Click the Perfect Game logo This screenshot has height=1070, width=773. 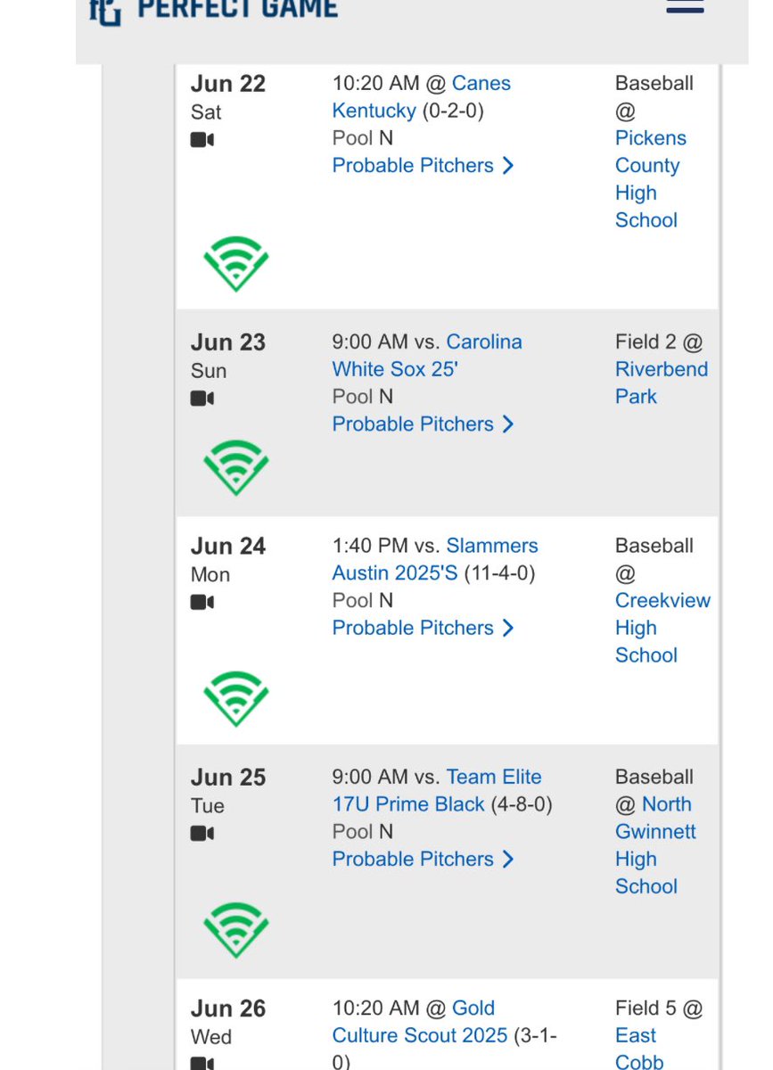point(214,10)
